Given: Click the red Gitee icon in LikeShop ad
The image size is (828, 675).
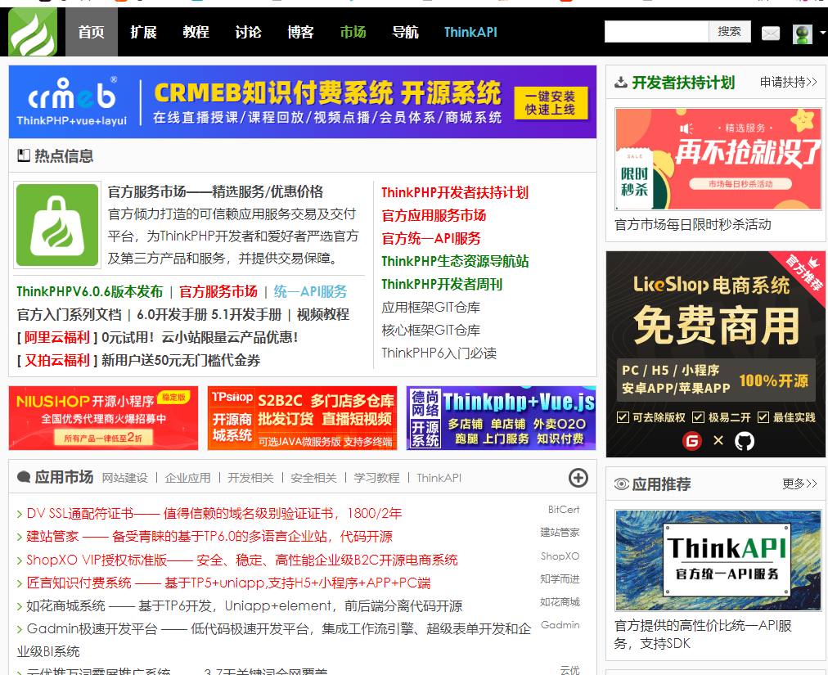Looking at the screenshot, I should click(692, 441).
